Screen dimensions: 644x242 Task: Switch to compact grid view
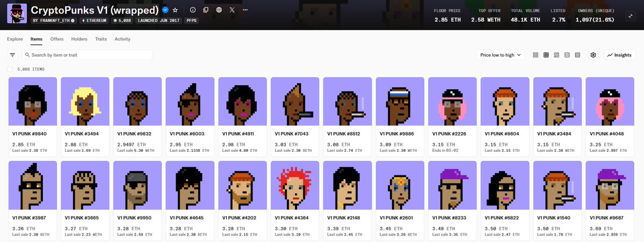click(x=546, y=55)
